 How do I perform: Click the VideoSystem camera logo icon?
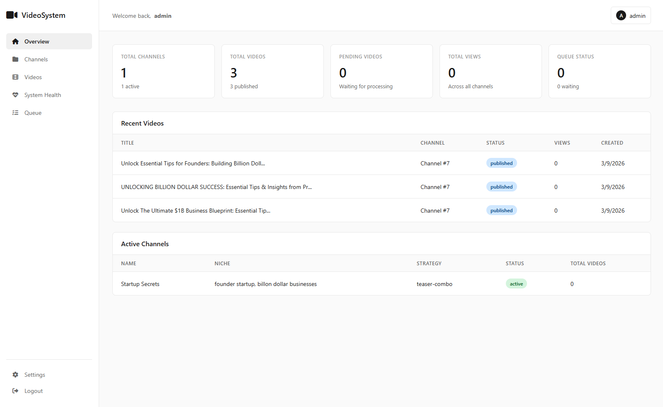pos(12,15)
